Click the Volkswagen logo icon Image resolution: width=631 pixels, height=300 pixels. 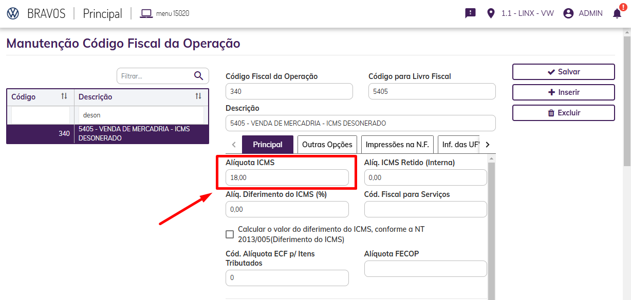click(x=13, y=14)
